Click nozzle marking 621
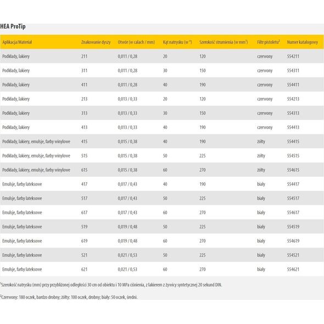Screen dimensions: 324x324 click(85, 269)
